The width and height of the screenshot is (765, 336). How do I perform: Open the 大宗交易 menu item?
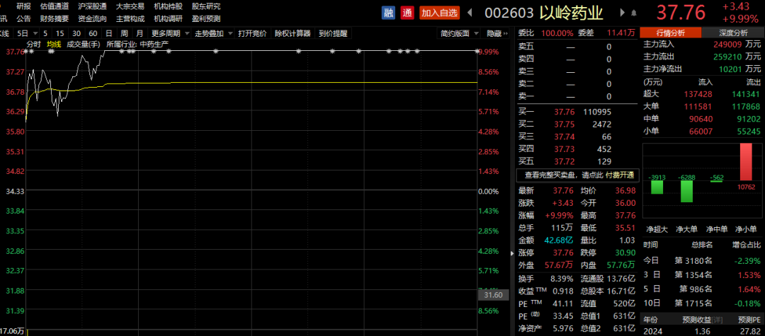click(130, 6)
